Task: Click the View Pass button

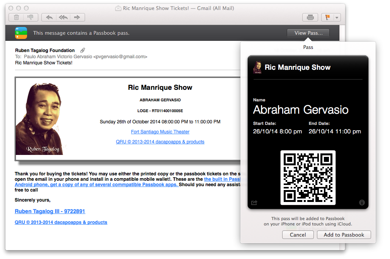Action: point(308,33)
